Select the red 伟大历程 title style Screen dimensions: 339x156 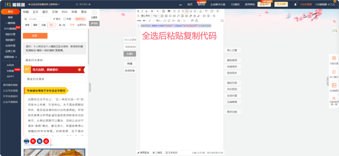(54, 70)
